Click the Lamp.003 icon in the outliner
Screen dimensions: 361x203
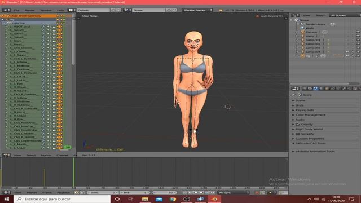click(303, 48)
